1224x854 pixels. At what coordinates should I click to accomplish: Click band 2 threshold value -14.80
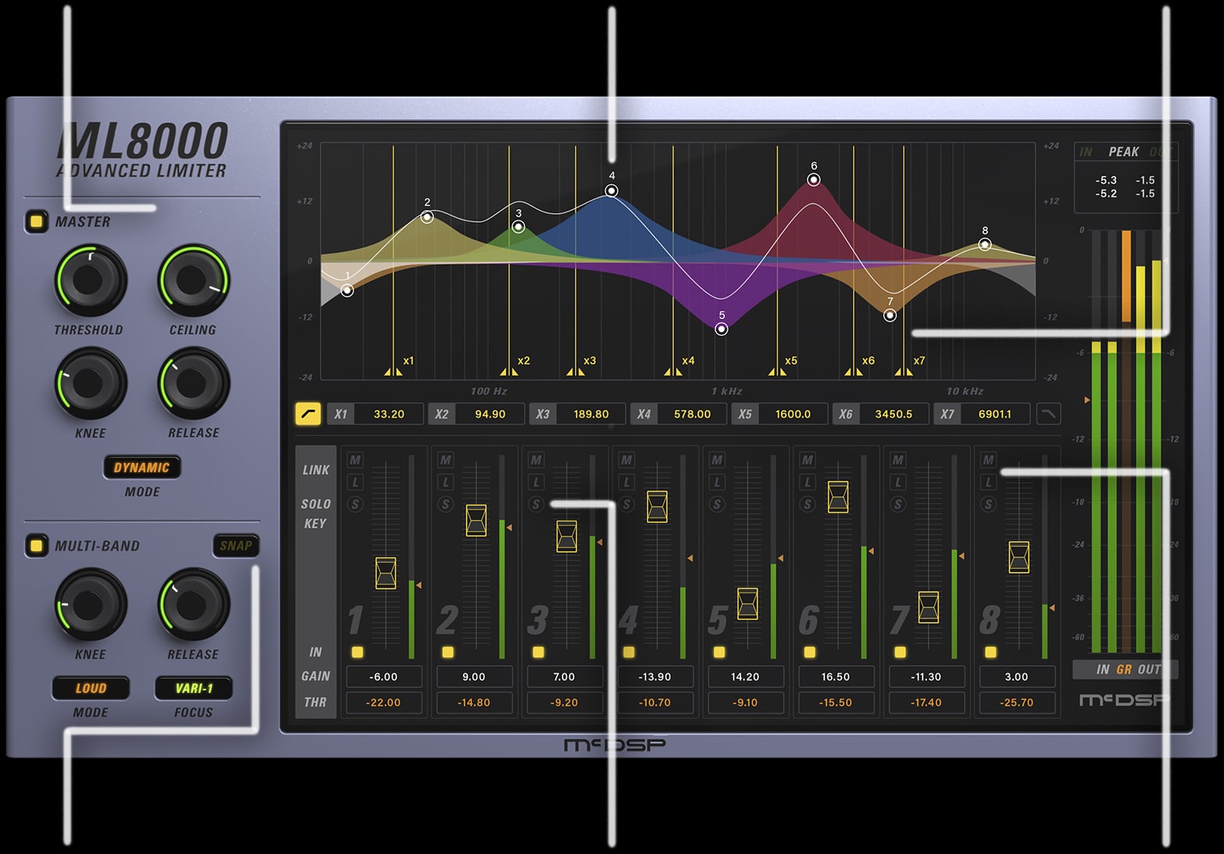[x=474, y=703]
